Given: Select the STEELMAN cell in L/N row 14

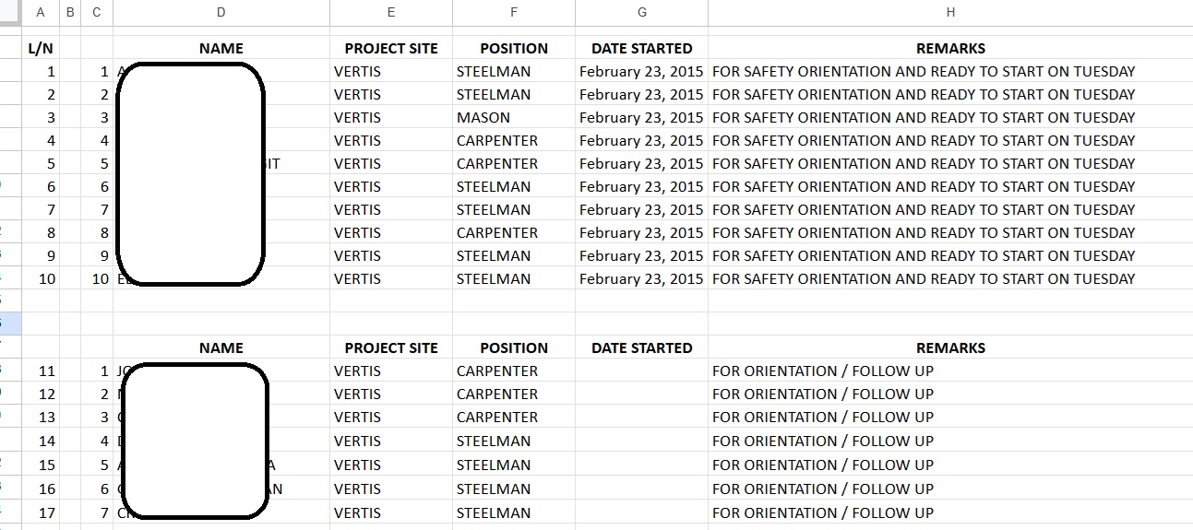Looking at the screenshot, I should coord(513,442).
